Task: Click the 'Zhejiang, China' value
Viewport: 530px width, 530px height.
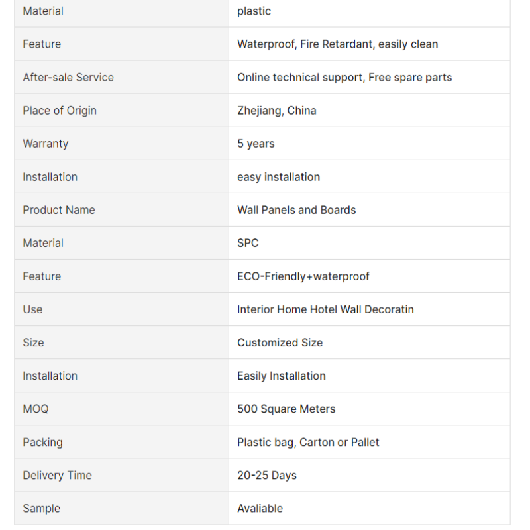Action: point(276,111)
